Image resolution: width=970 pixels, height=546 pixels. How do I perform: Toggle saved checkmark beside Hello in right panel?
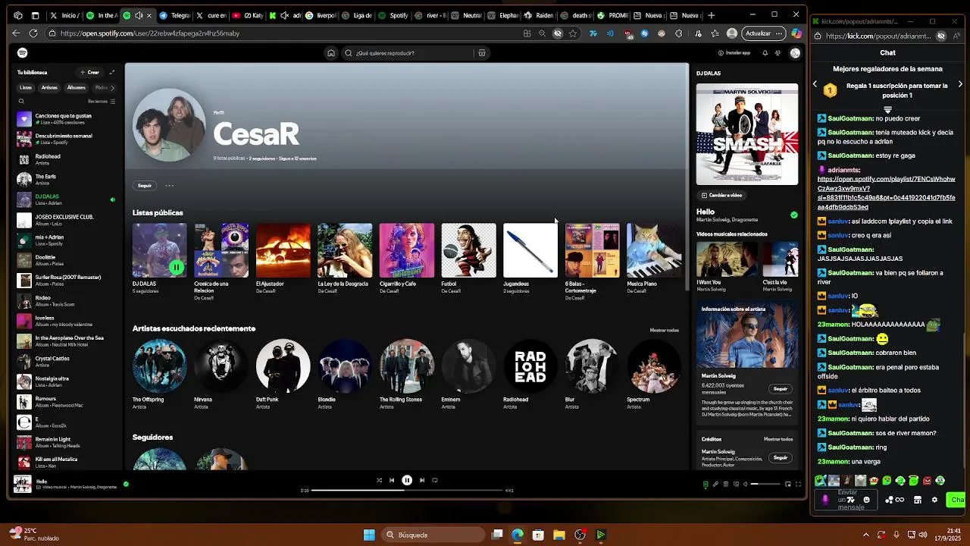(x=794, y=215)
